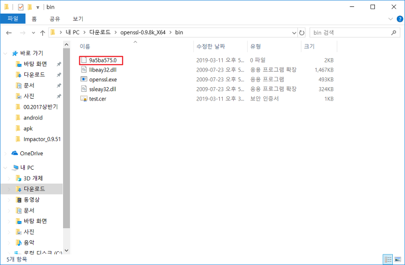
Task: Select the openssl.exe file name
Action: click(103, 80)
